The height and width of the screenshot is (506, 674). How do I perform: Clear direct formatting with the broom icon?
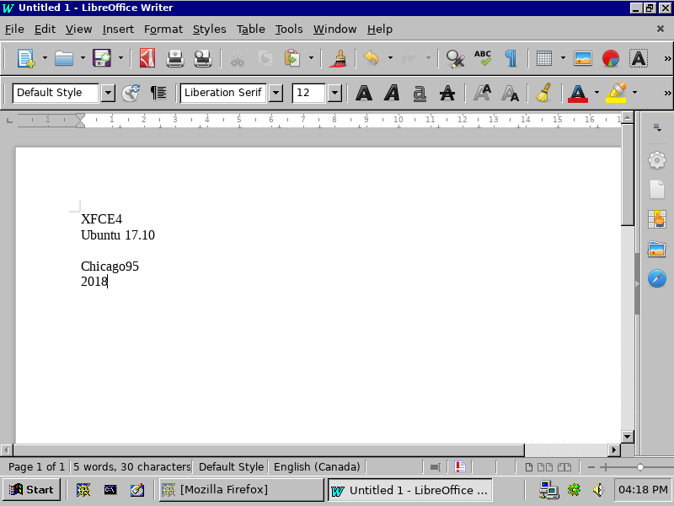point(543,93)
